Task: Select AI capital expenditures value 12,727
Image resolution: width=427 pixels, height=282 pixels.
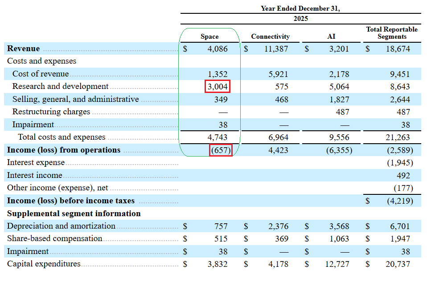Action: (x=337, y=264)
